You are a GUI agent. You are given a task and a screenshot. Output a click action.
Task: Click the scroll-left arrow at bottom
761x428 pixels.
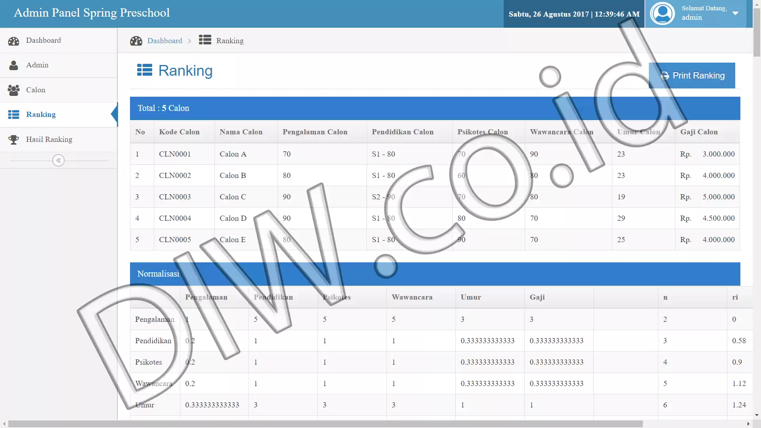[x=4, y=424]
